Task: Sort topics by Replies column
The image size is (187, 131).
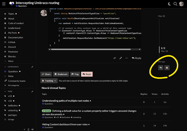Action: pos(144,94)
